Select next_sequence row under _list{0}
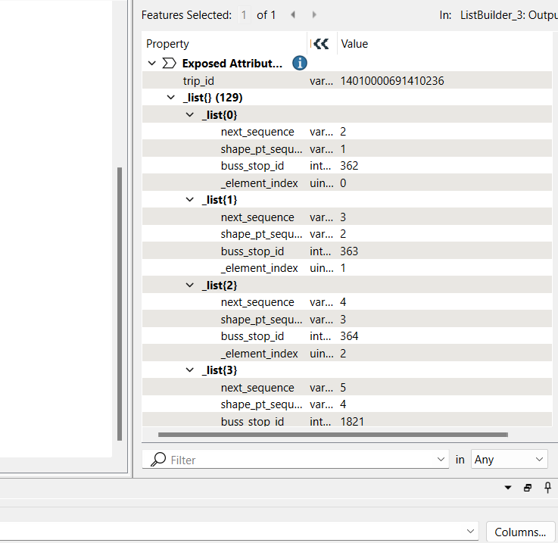This screenshot has height=543, width=558. pos(347,132)
